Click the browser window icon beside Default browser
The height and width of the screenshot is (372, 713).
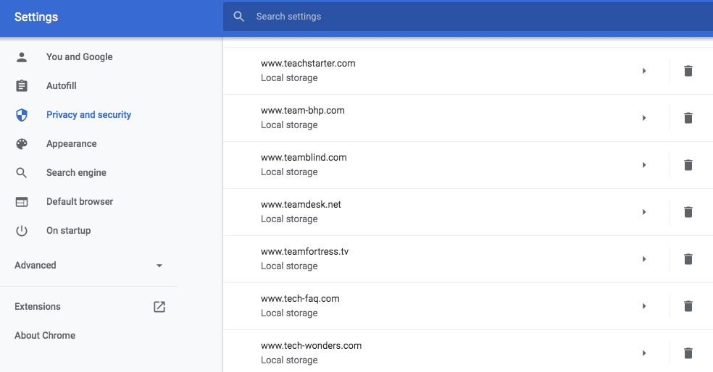pyautogui.click(x=21, y=202)
